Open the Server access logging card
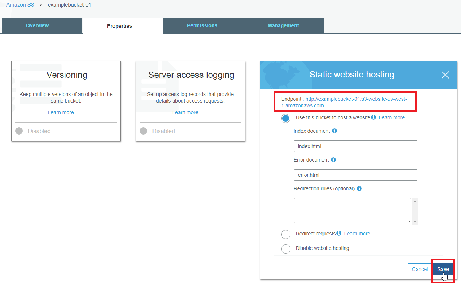The image size is (461, 283). click(x=190, y=101)
